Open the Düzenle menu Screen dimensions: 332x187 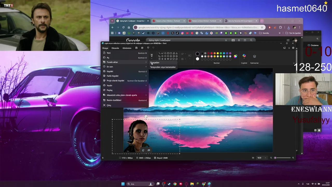(x=115, y=48)
